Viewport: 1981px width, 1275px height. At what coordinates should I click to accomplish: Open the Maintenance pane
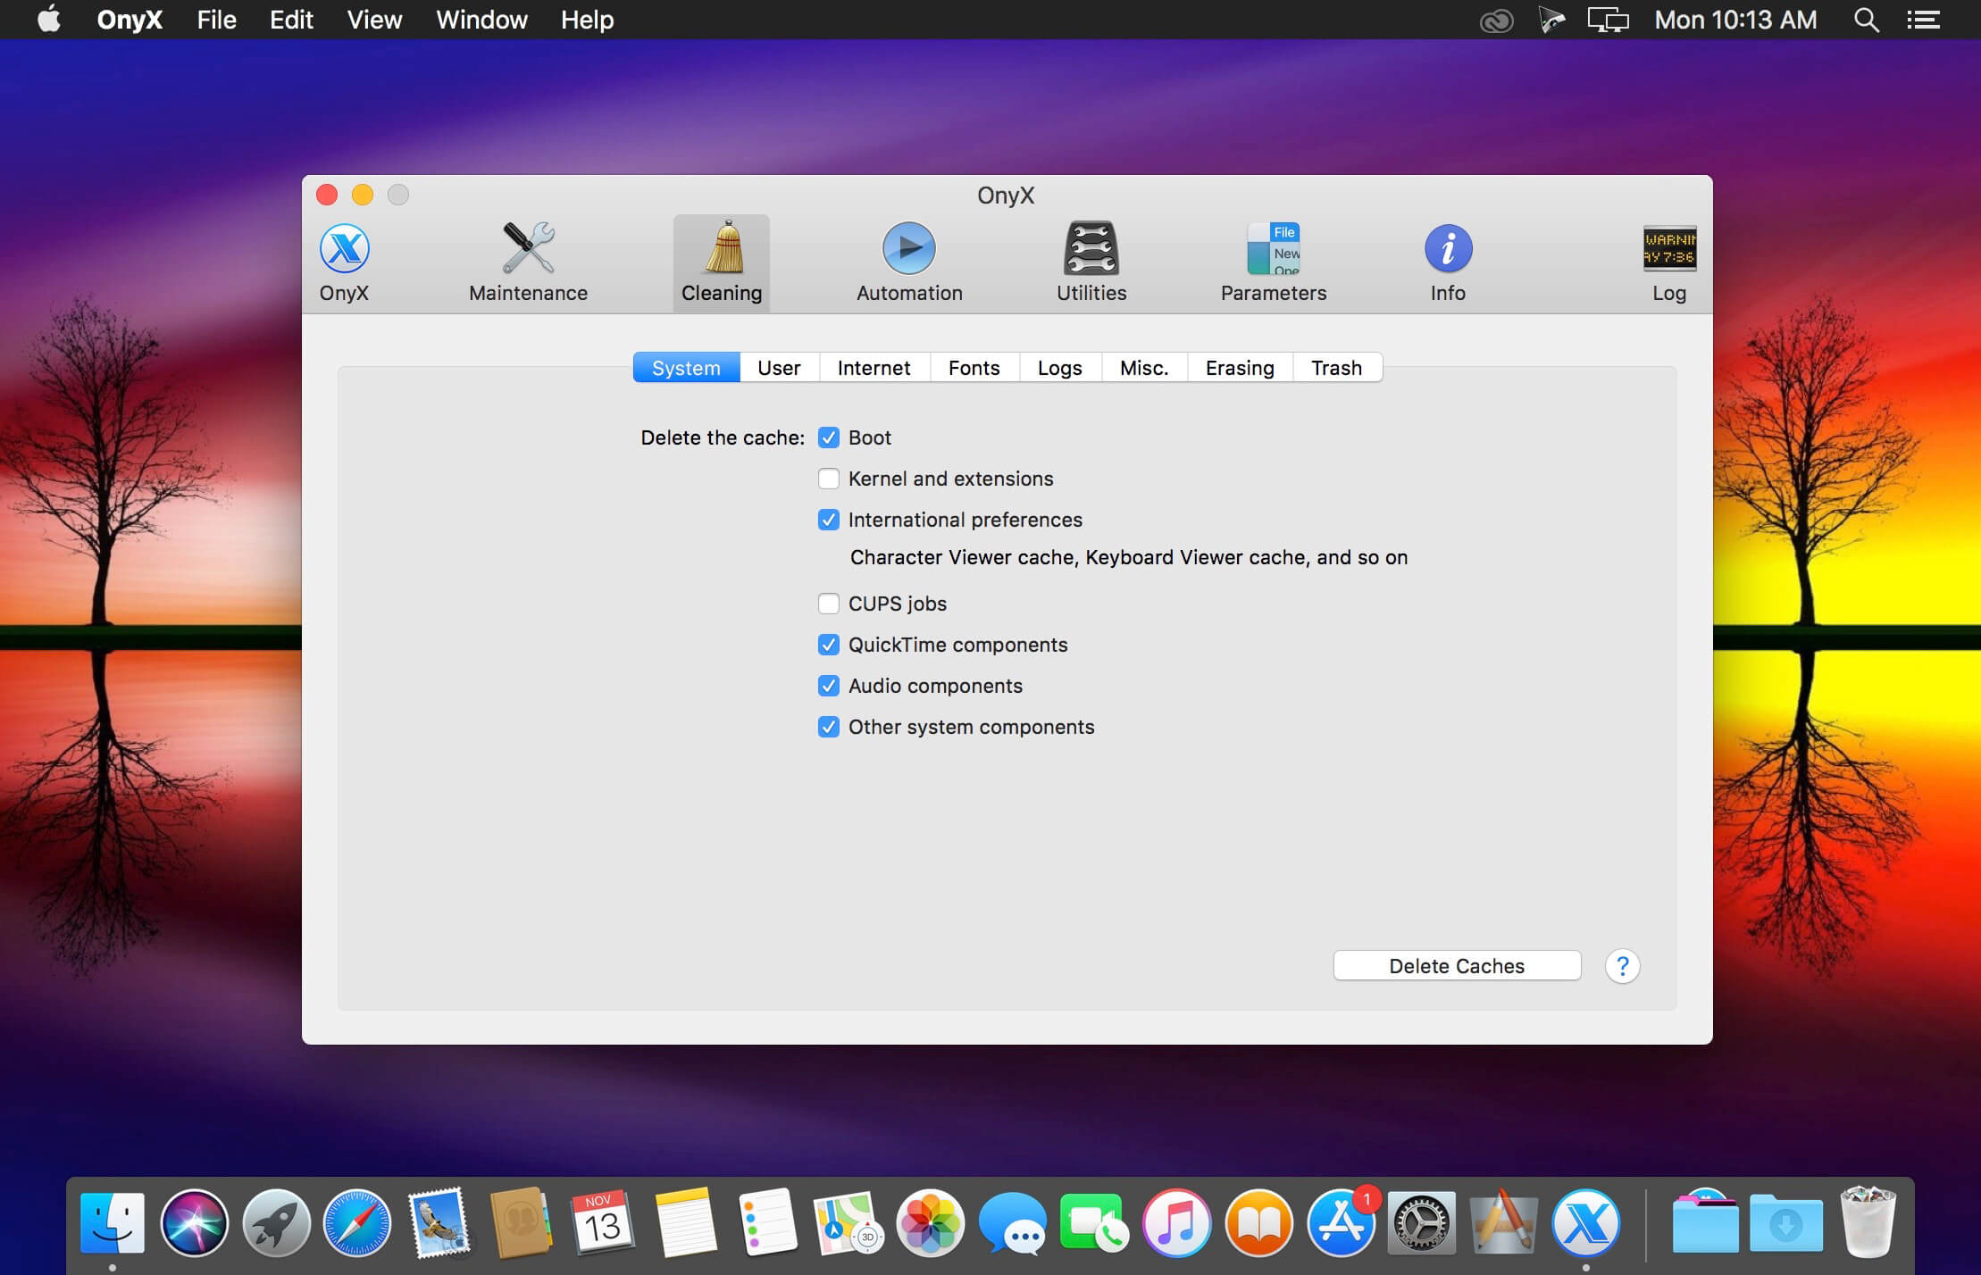pyautogui.click(x=528, y=262)
